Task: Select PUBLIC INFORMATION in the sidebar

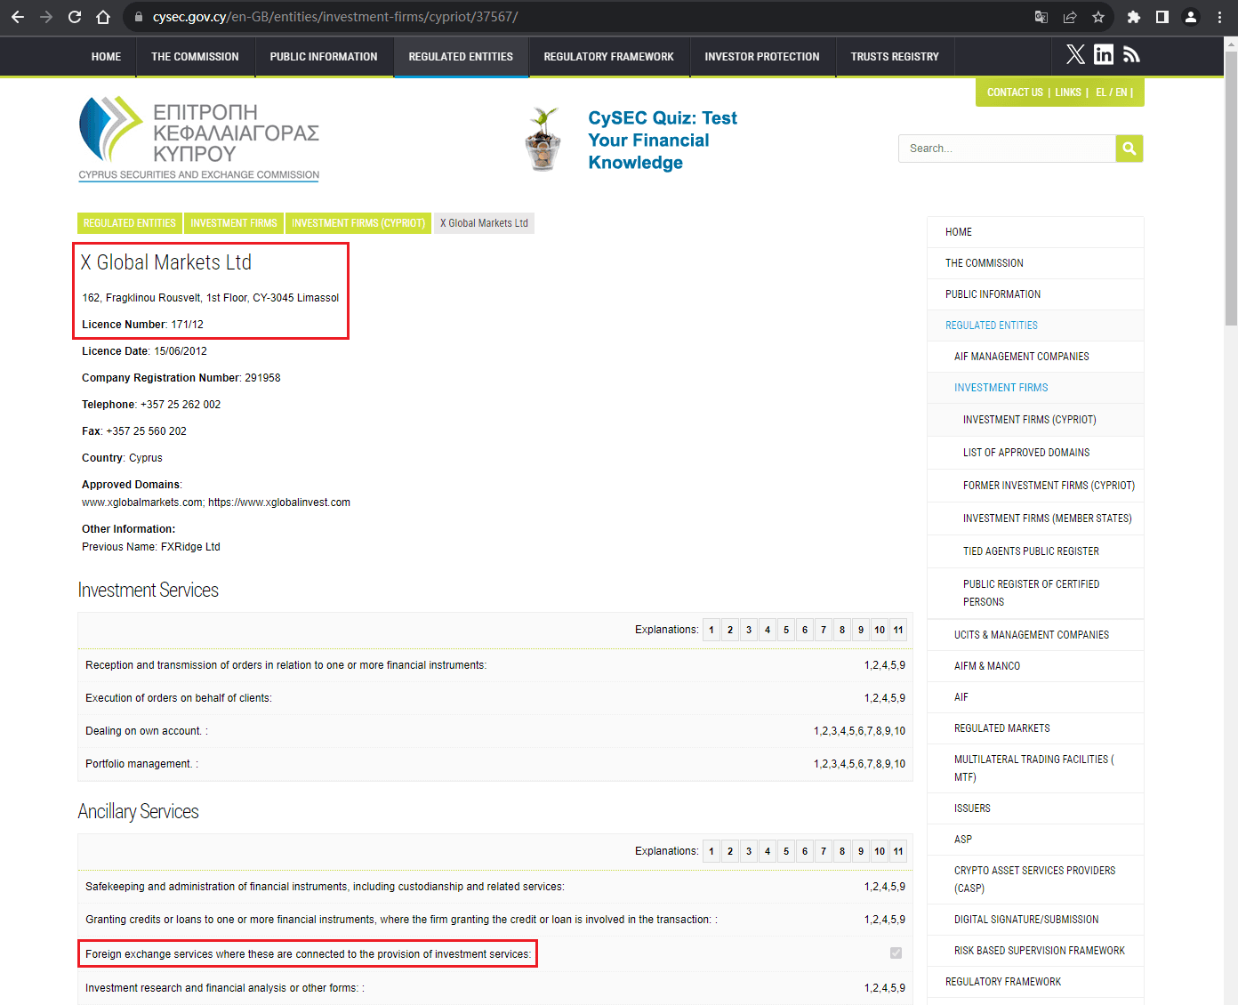Action: click(1035, 294)
